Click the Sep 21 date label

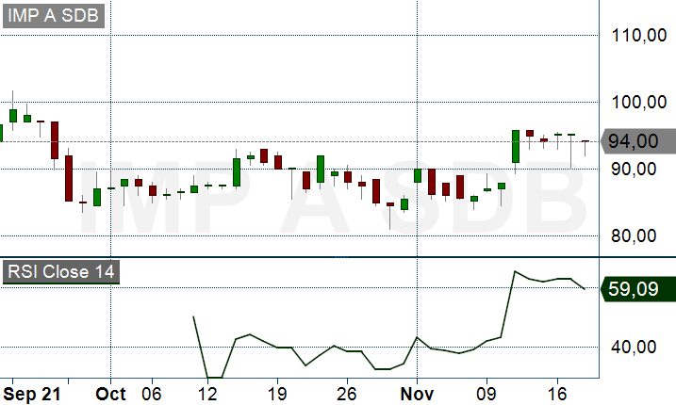pos(31,394)
